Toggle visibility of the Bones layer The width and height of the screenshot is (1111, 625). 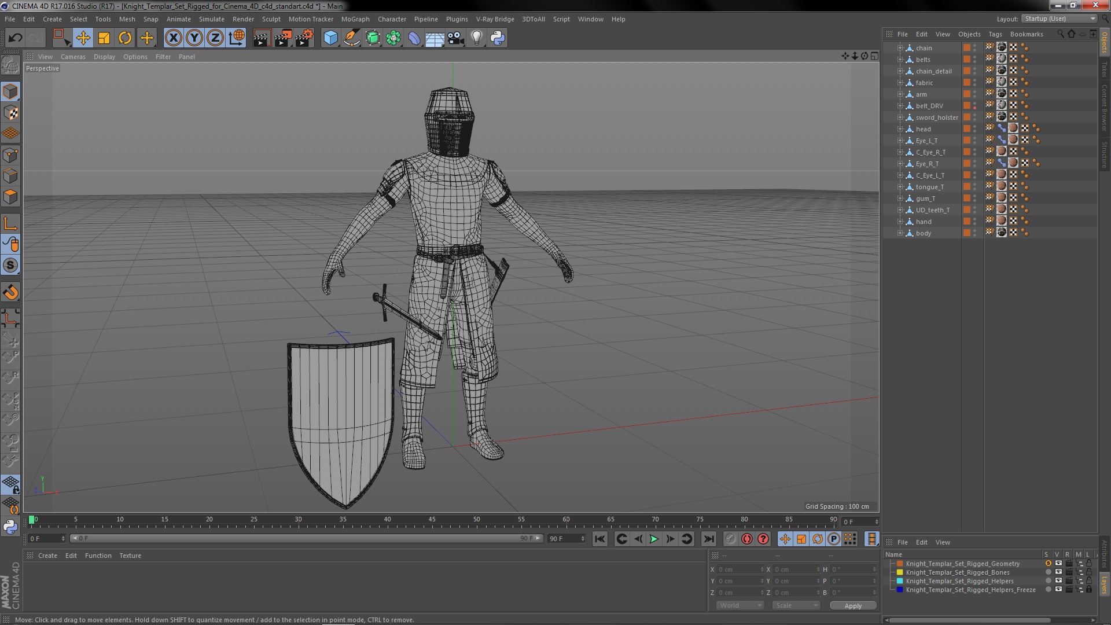point(1058,572)
